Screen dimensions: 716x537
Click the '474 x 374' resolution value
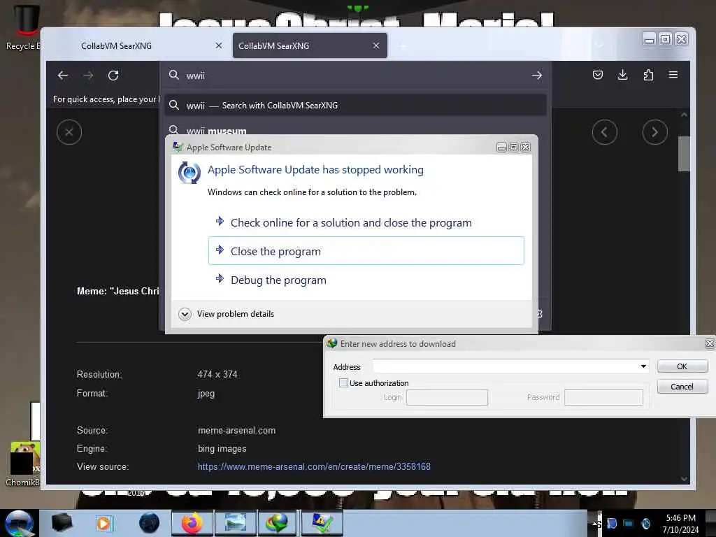pos(217,375)
